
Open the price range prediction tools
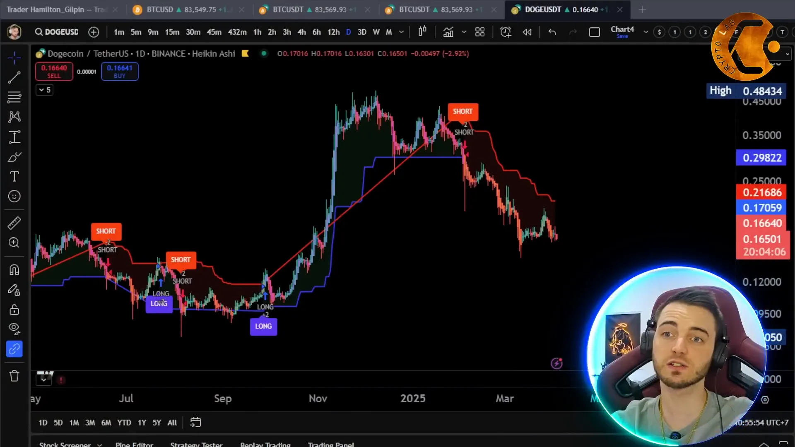point(14,137)
